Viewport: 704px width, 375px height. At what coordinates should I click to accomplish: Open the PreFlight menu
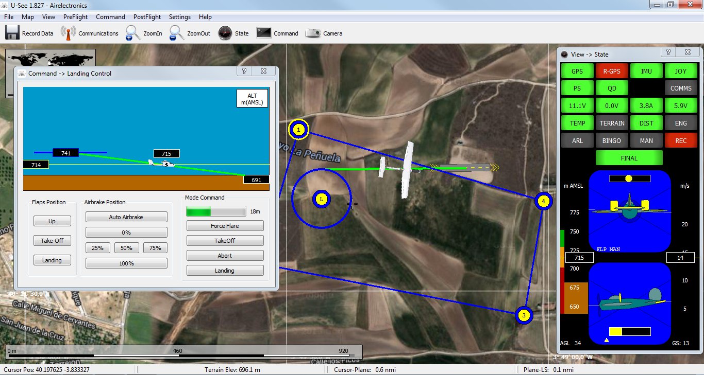pos(75,17)
